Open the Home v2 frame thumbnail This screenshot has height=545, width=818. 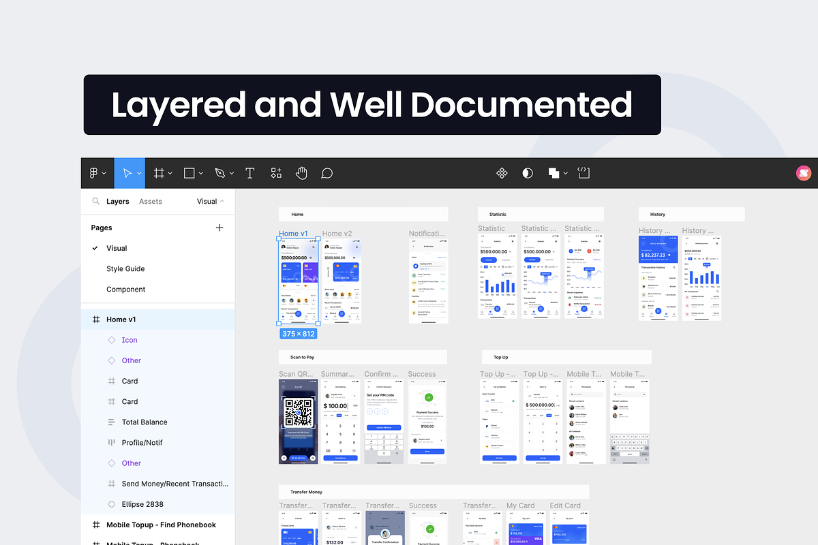(342, 281)
